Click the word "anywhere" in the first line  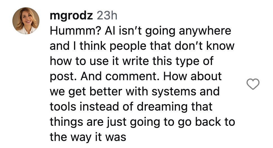point(205,31)
